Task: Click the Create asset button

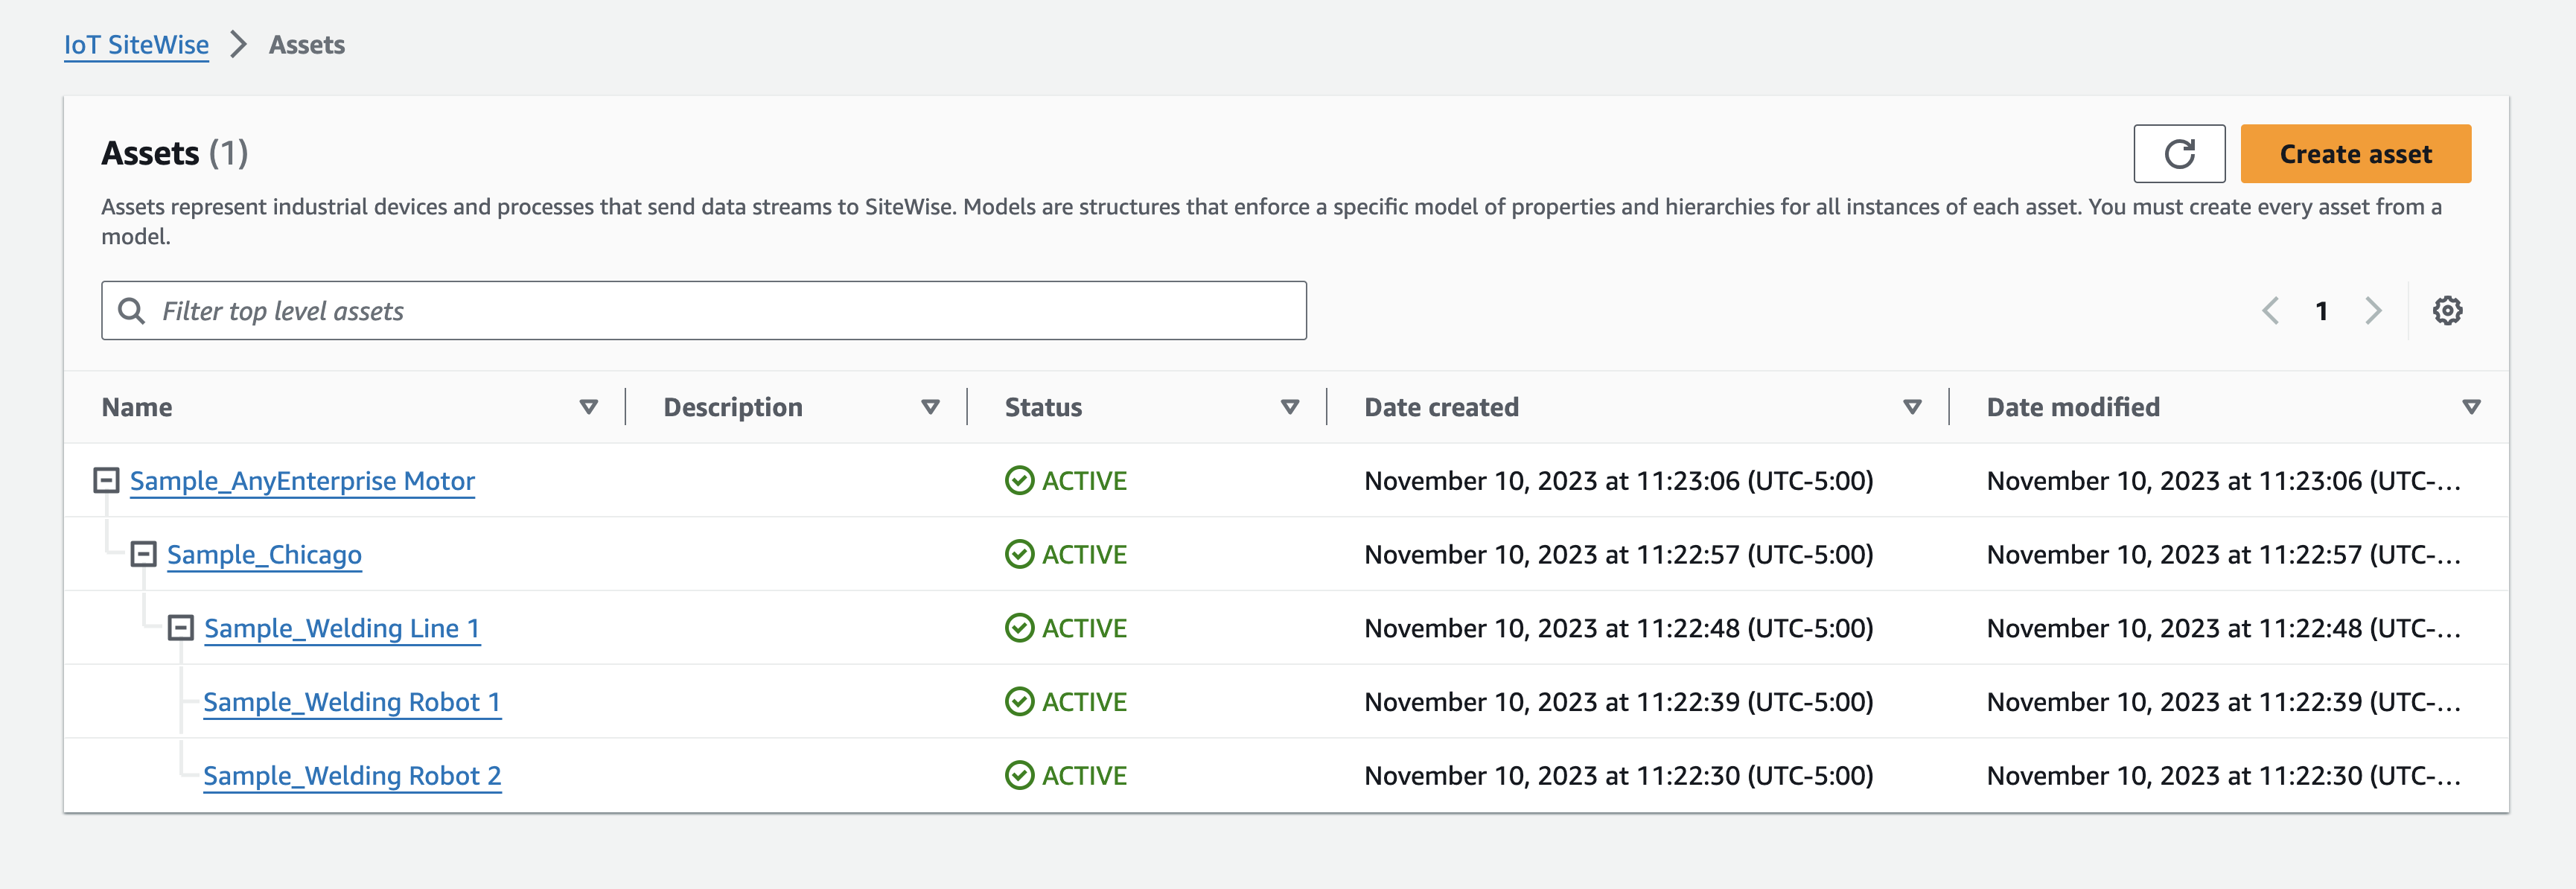Action: coord(2356,153)
